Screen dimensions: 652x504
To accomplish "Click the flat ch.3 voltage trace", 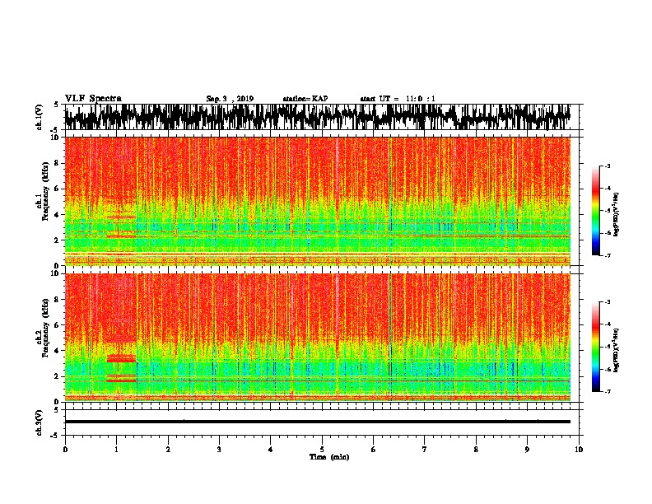I will coord(318,422).
